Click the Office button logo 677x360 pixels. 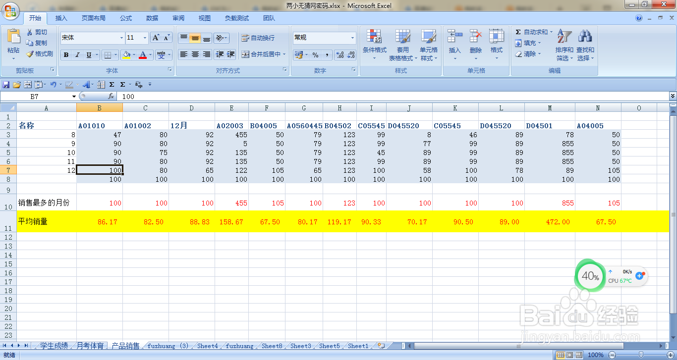click(10, 10)
